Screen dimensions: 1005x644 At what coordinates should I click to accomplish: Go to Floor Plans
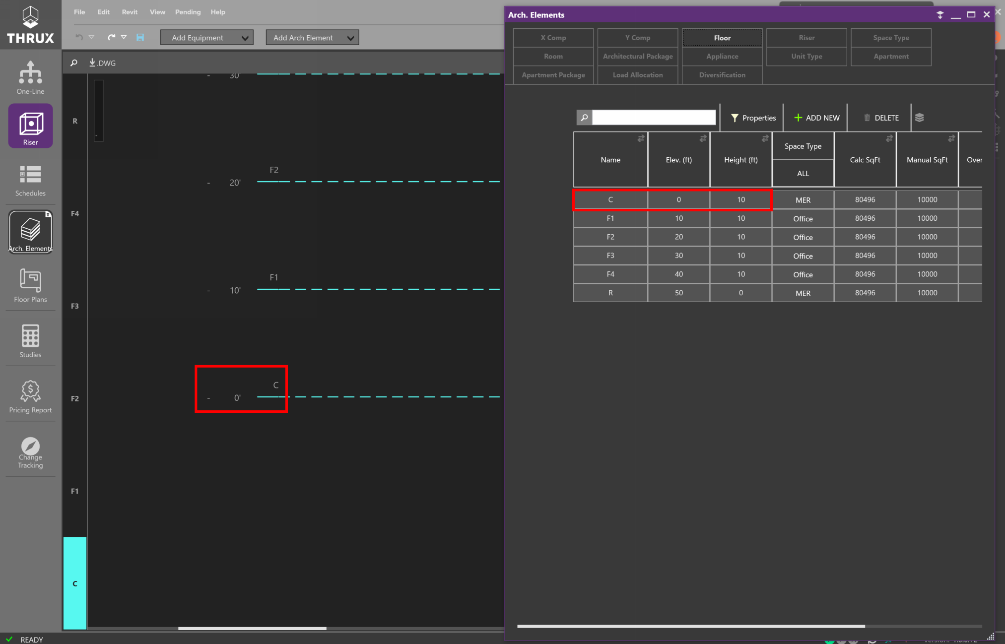[x=30, y=286]
